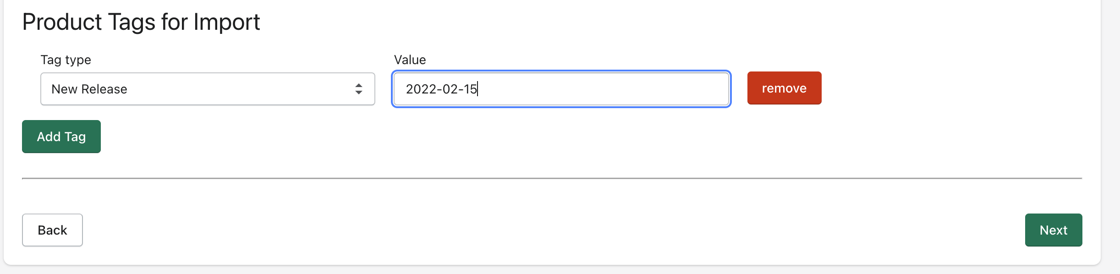Select the New Release text in dropdown

pyautogui.click(x=89, y=89)
